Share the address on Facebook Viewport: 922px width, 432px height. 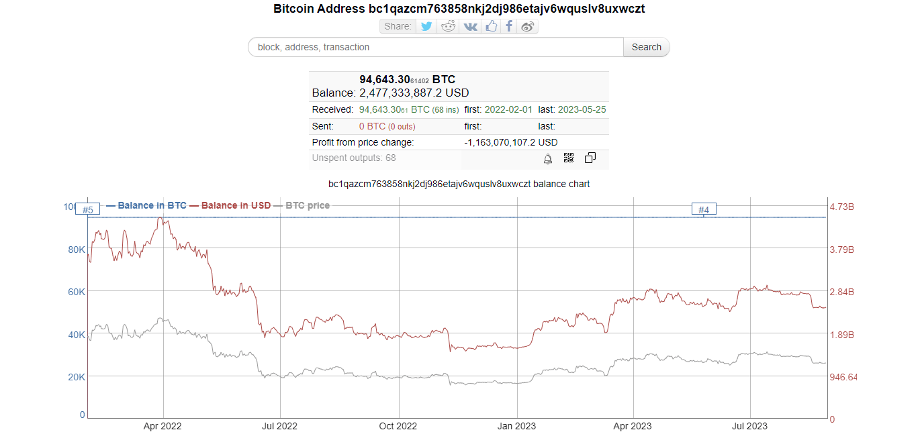pyautogui.click(x=509, y=26)
